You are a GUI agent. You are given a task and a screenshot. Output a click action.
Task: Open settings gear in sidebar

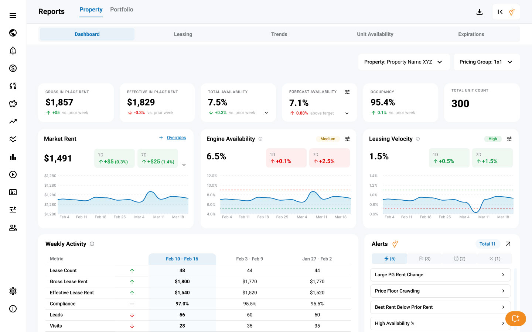tap(13, 291)
